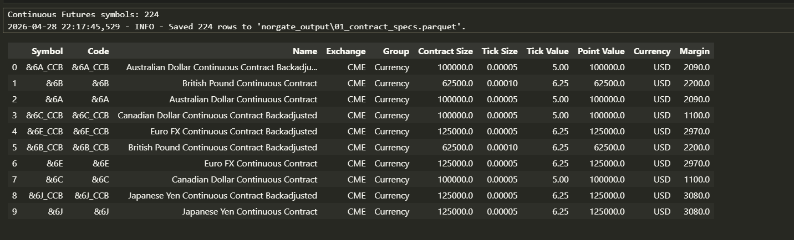The width and height of the screenshot is (794, 240).
Task: Click the Point Value column header
Action: (x=601, y=51)
